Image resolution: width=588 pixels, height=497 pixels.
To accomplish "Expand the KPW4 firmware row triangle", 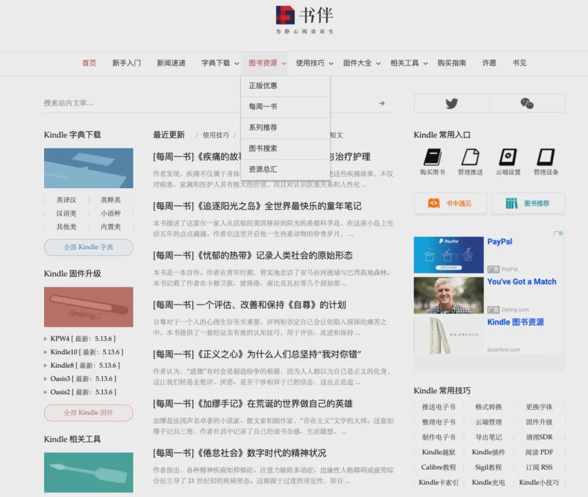I will (x=46, y=339).
